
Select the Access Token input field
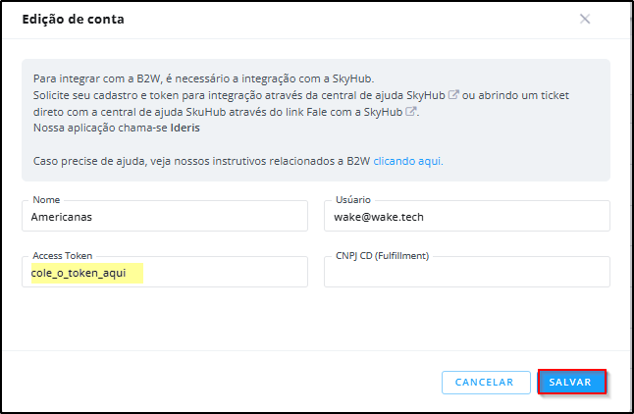point(165,272)
